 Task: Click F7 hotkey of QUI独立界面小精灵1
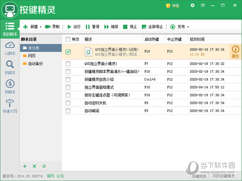click(x=146, y=64)
